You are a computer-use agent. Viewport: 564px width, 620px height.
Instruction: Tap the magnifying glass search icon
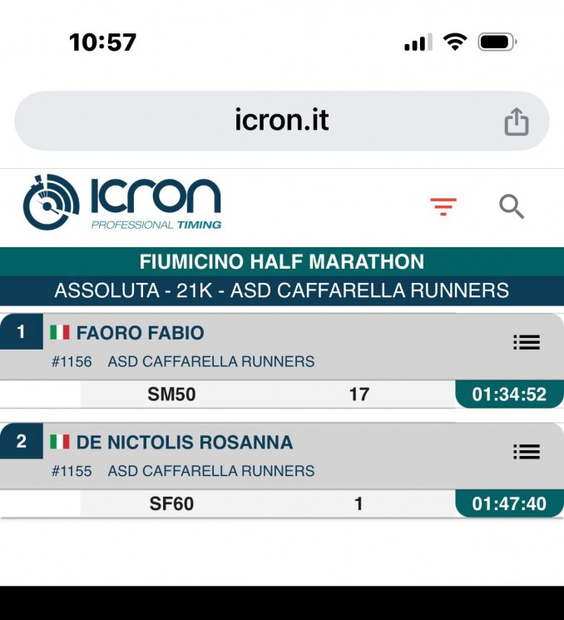512,206
